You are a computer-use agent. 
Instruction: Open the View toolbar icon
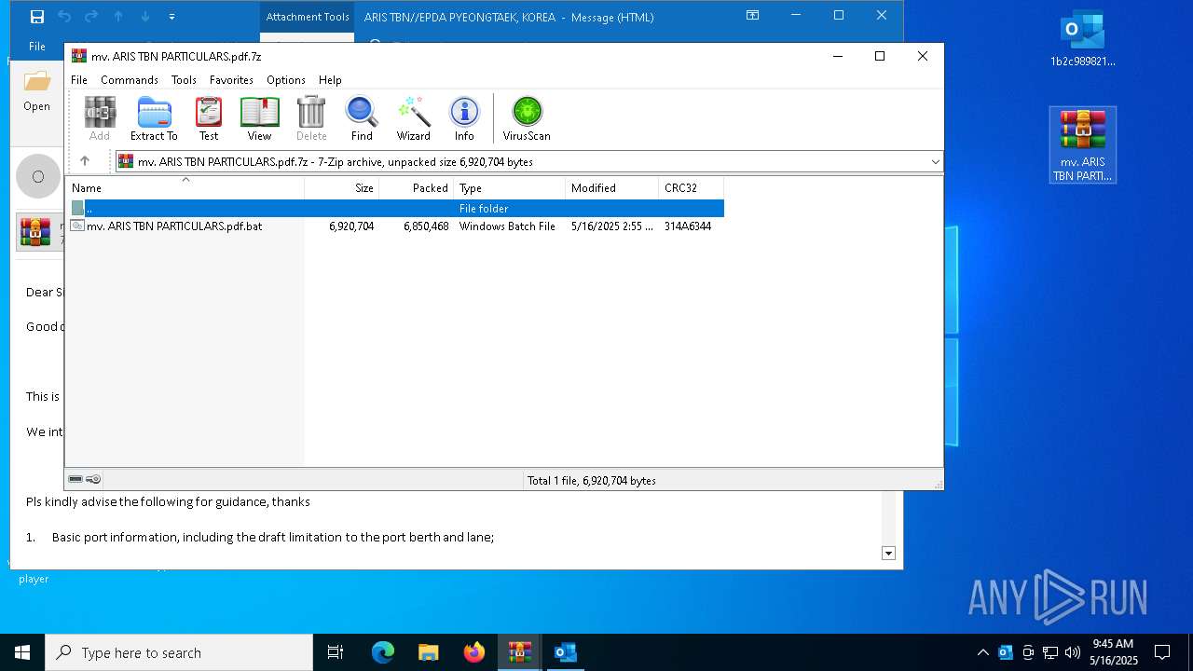coord(259,118)
